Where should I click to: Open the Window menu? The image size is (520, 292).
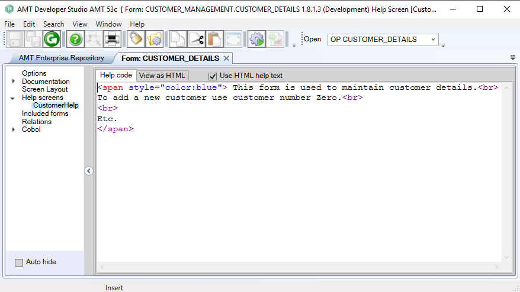pyautogui.click(x=108, y=24)
